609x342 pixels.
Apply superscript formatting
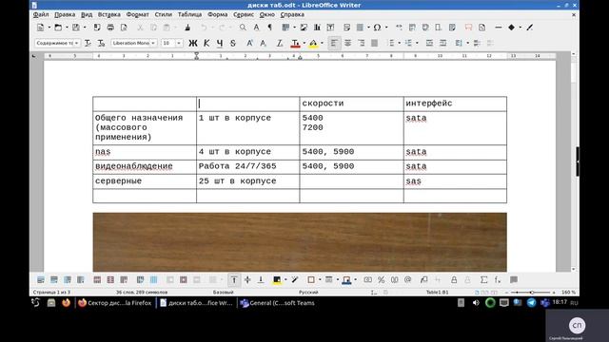coord(249,43)
